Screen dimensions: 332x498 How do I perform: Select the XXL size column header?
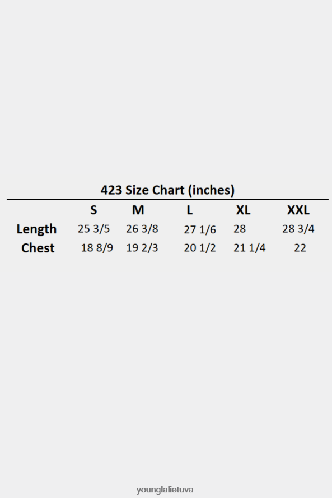click(x=298, y=210)
